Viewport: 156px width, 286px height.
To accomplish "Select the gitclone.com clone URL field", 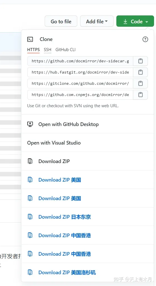I will coord(80,83).
